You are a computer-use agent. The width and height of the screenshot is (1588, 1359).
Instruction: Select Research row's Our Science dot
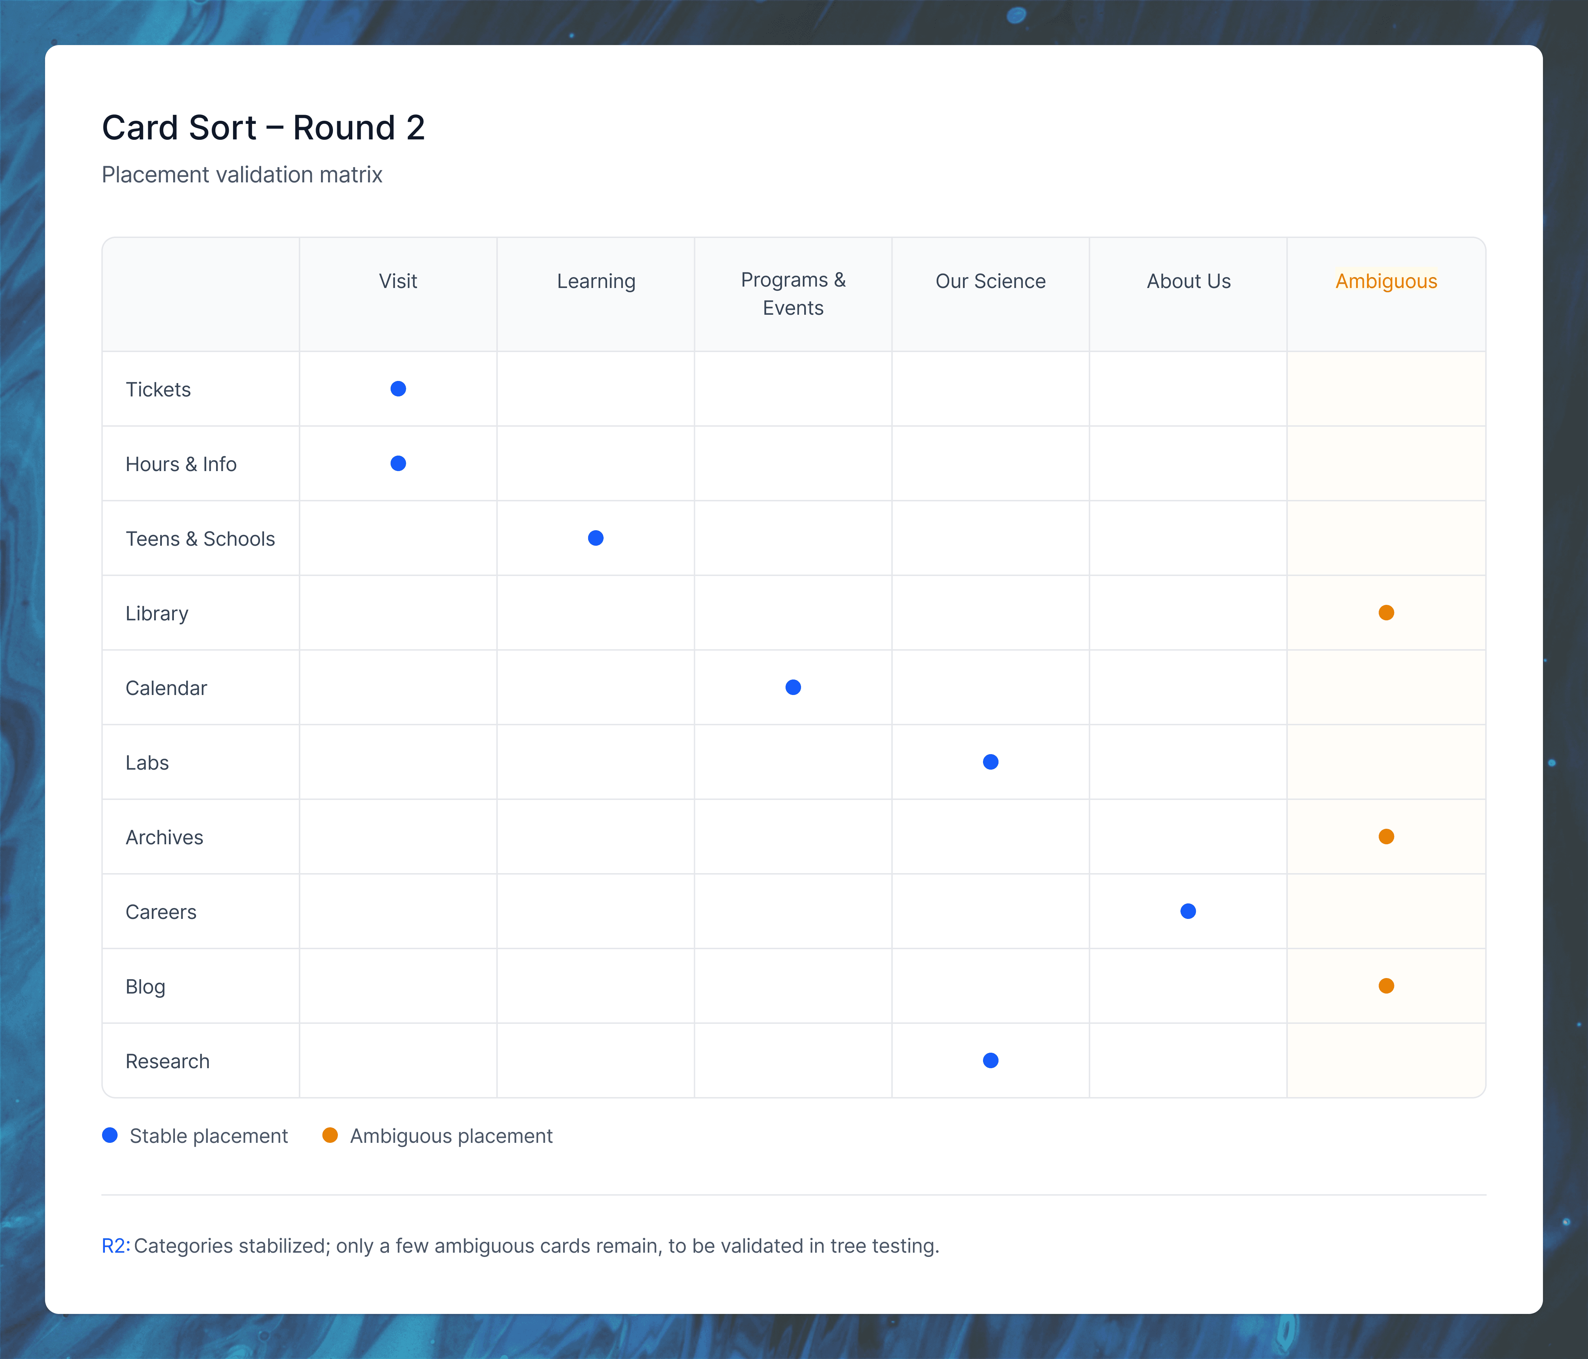pyautogui.click(x=990, y=1061)
